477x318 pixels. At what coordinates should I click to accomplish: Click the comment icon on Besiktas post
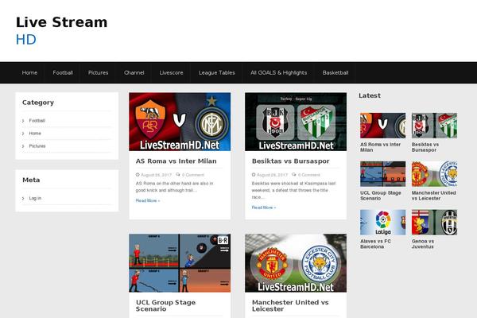pos(294,175)
